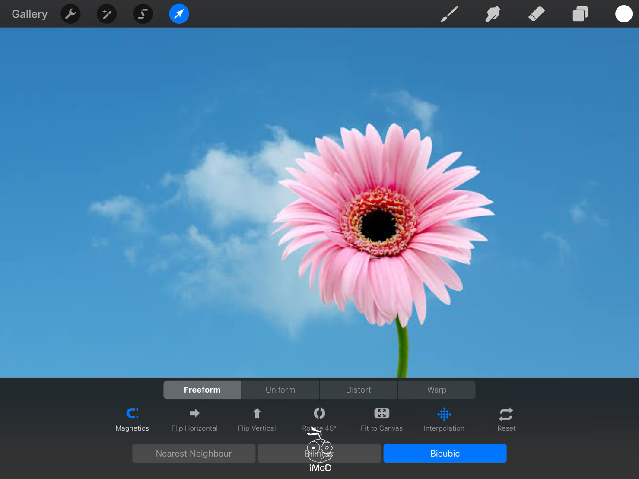The image size is (639, 479).
Task: Click Fit to Canvas
Action: tap(381, 419)
